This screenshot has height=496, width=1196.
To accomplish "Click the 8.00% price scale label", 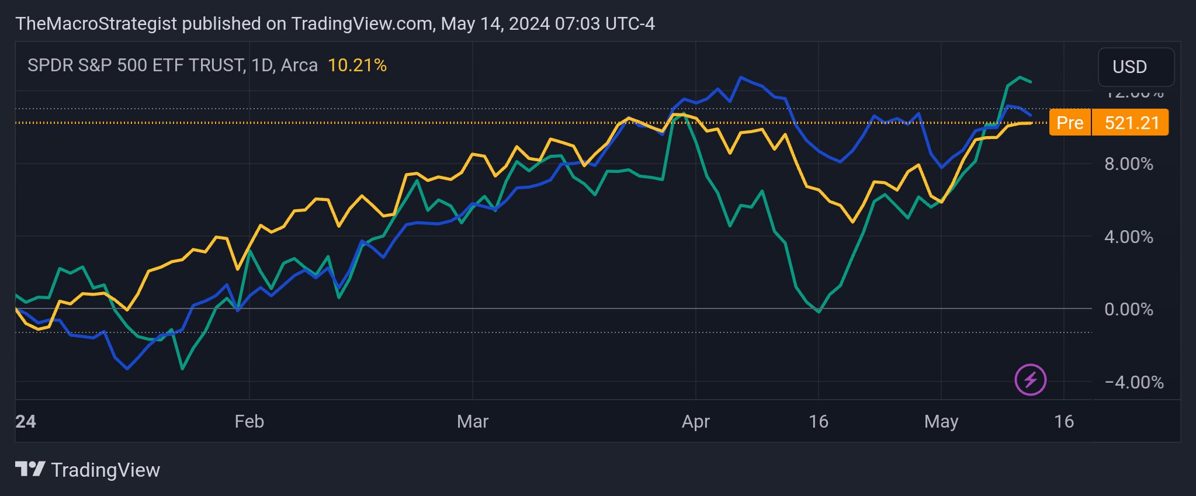I will pyautogui.click(x=1129, y=164).
